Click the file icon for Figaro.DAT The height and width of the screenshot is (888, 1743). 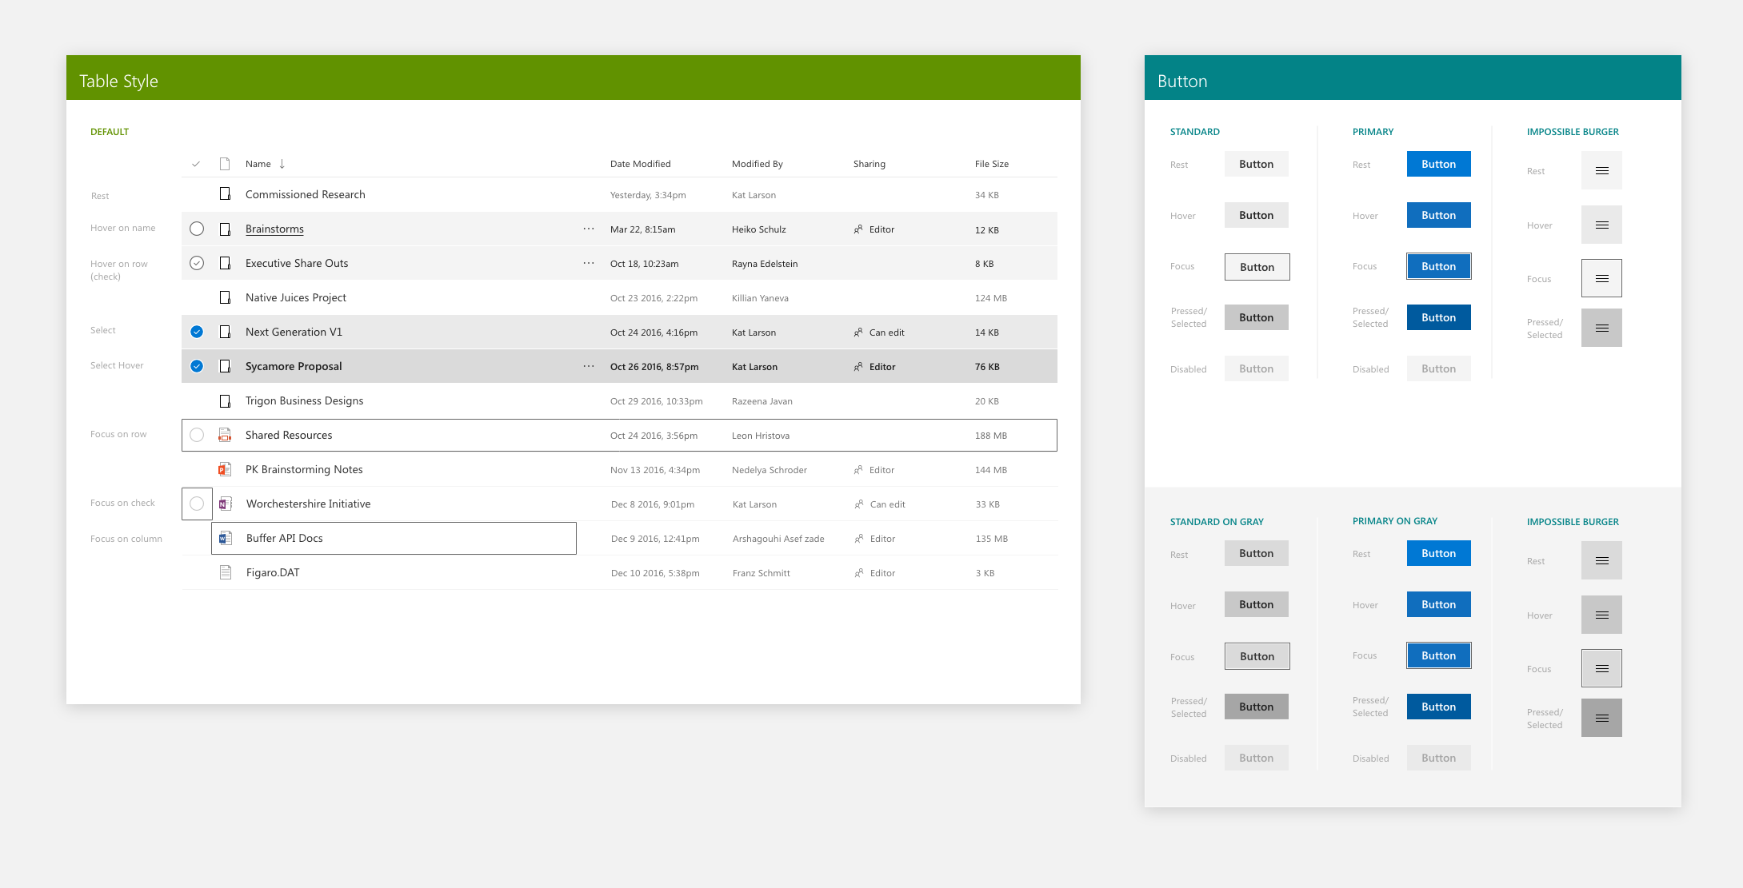226,572
